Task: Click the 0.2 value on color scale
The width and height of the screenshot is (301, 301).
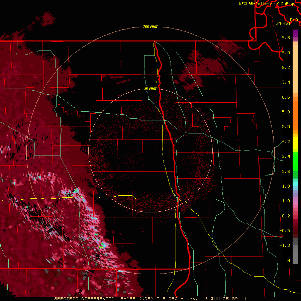Action: coord(286,216)
